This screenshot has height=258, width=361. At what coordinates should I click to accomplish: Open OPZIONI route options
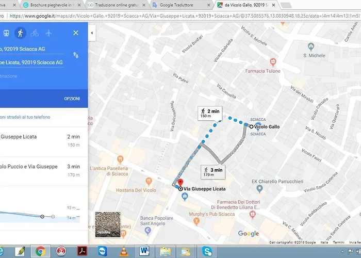[72, 99]
